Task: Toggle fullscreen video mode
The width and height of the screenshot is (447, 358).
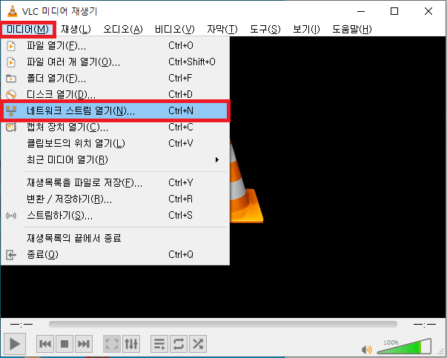Action: 112,344
